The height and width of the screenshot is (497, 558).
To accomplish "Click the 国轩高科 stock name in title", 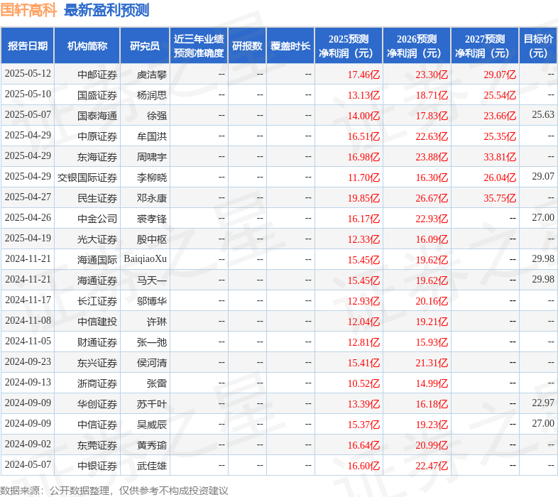I will pyautogui.click(x=28, y=10).
